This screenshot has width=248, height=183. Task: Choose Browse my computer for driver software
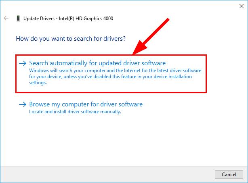[86, 104]
